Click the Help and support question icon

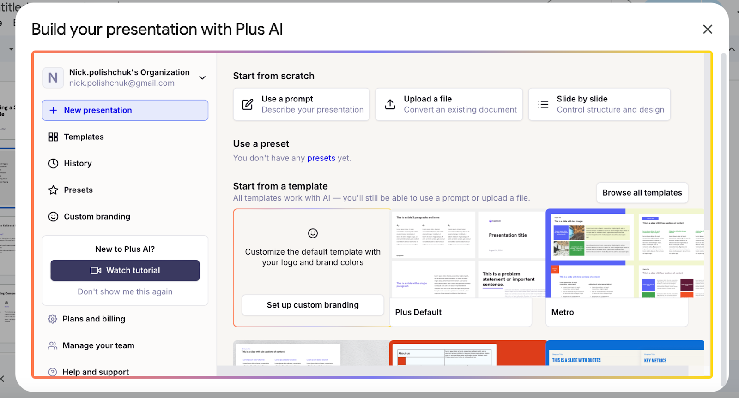click(53, 372)
